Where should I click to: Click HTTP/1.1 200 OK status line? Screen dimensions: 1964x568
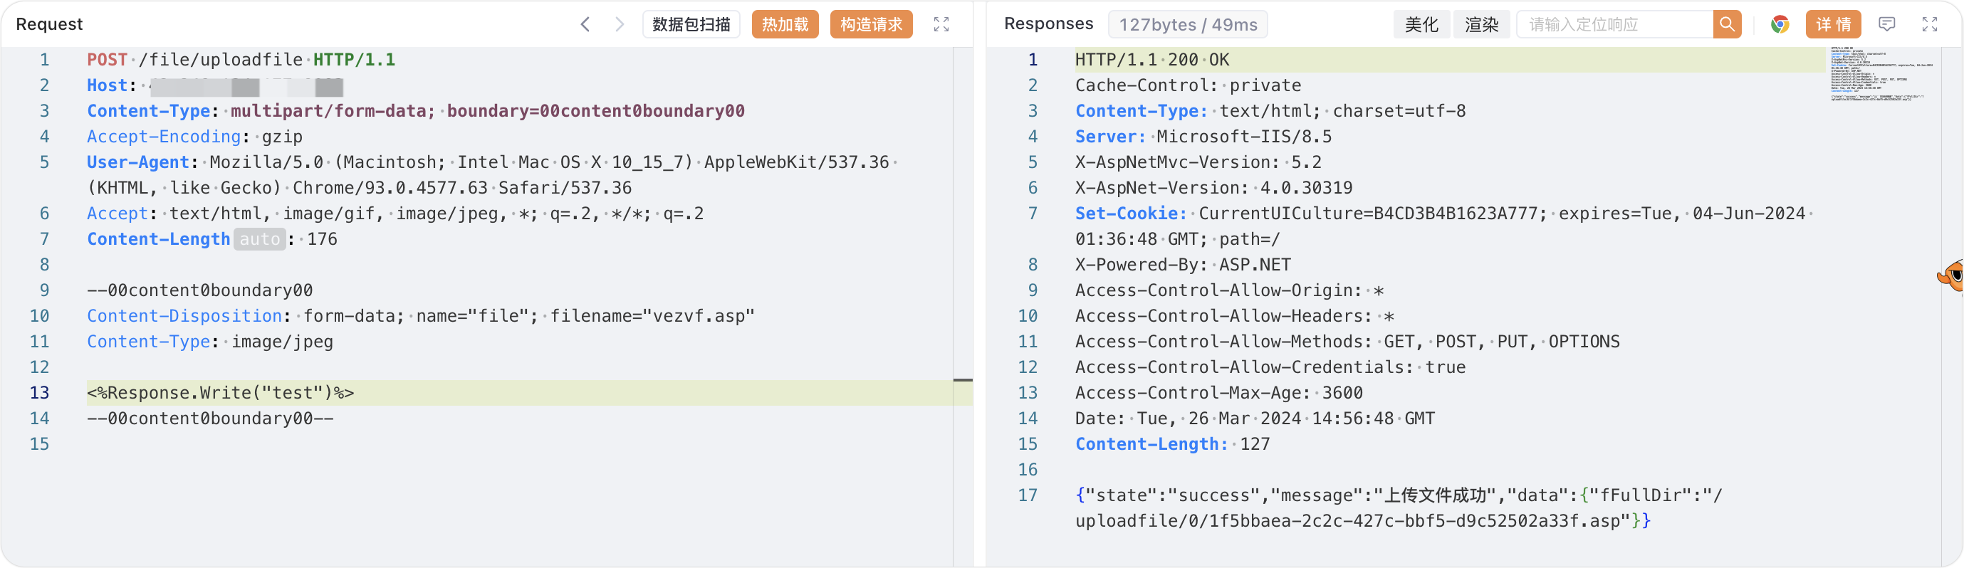[x=1152, y=60]
